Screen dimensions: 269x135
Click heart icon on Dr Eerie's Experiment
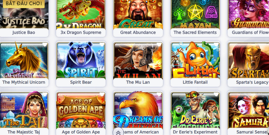(x=216, y=95)
